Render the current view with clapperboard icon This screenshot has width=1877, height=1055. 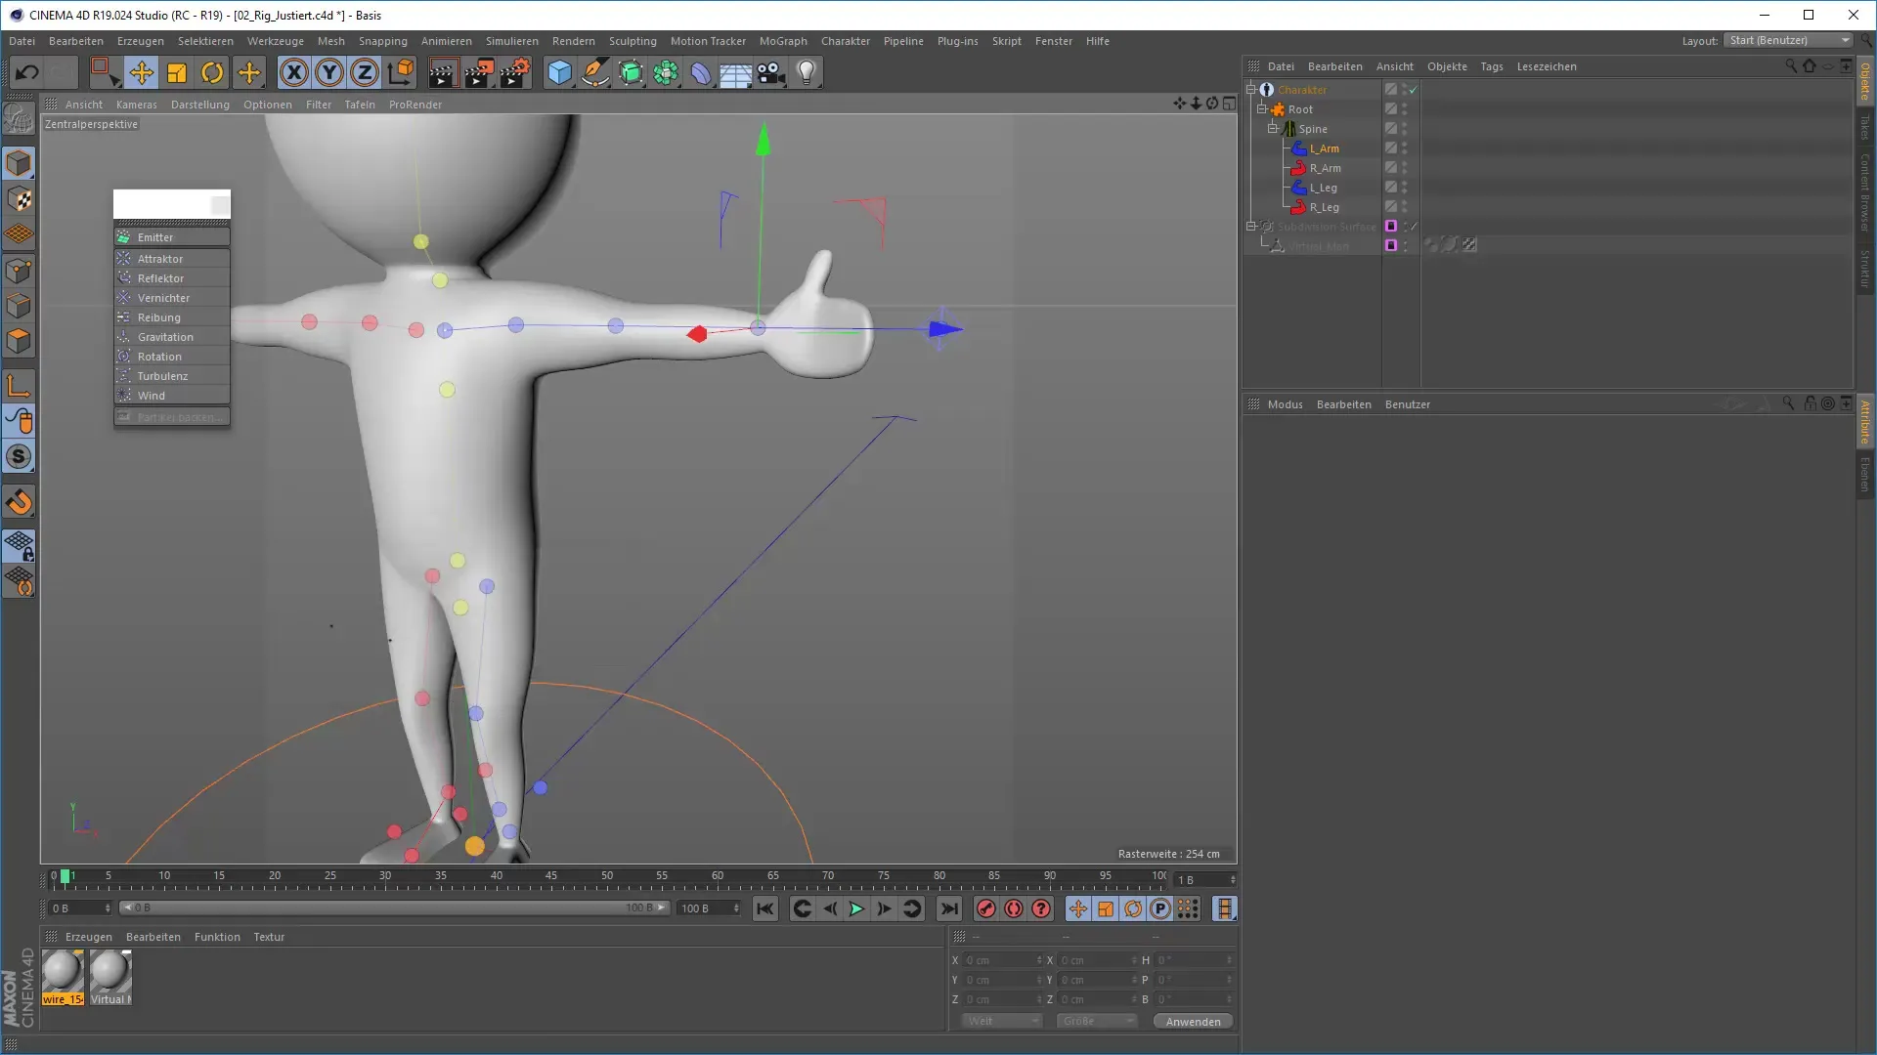coord(442,72)
